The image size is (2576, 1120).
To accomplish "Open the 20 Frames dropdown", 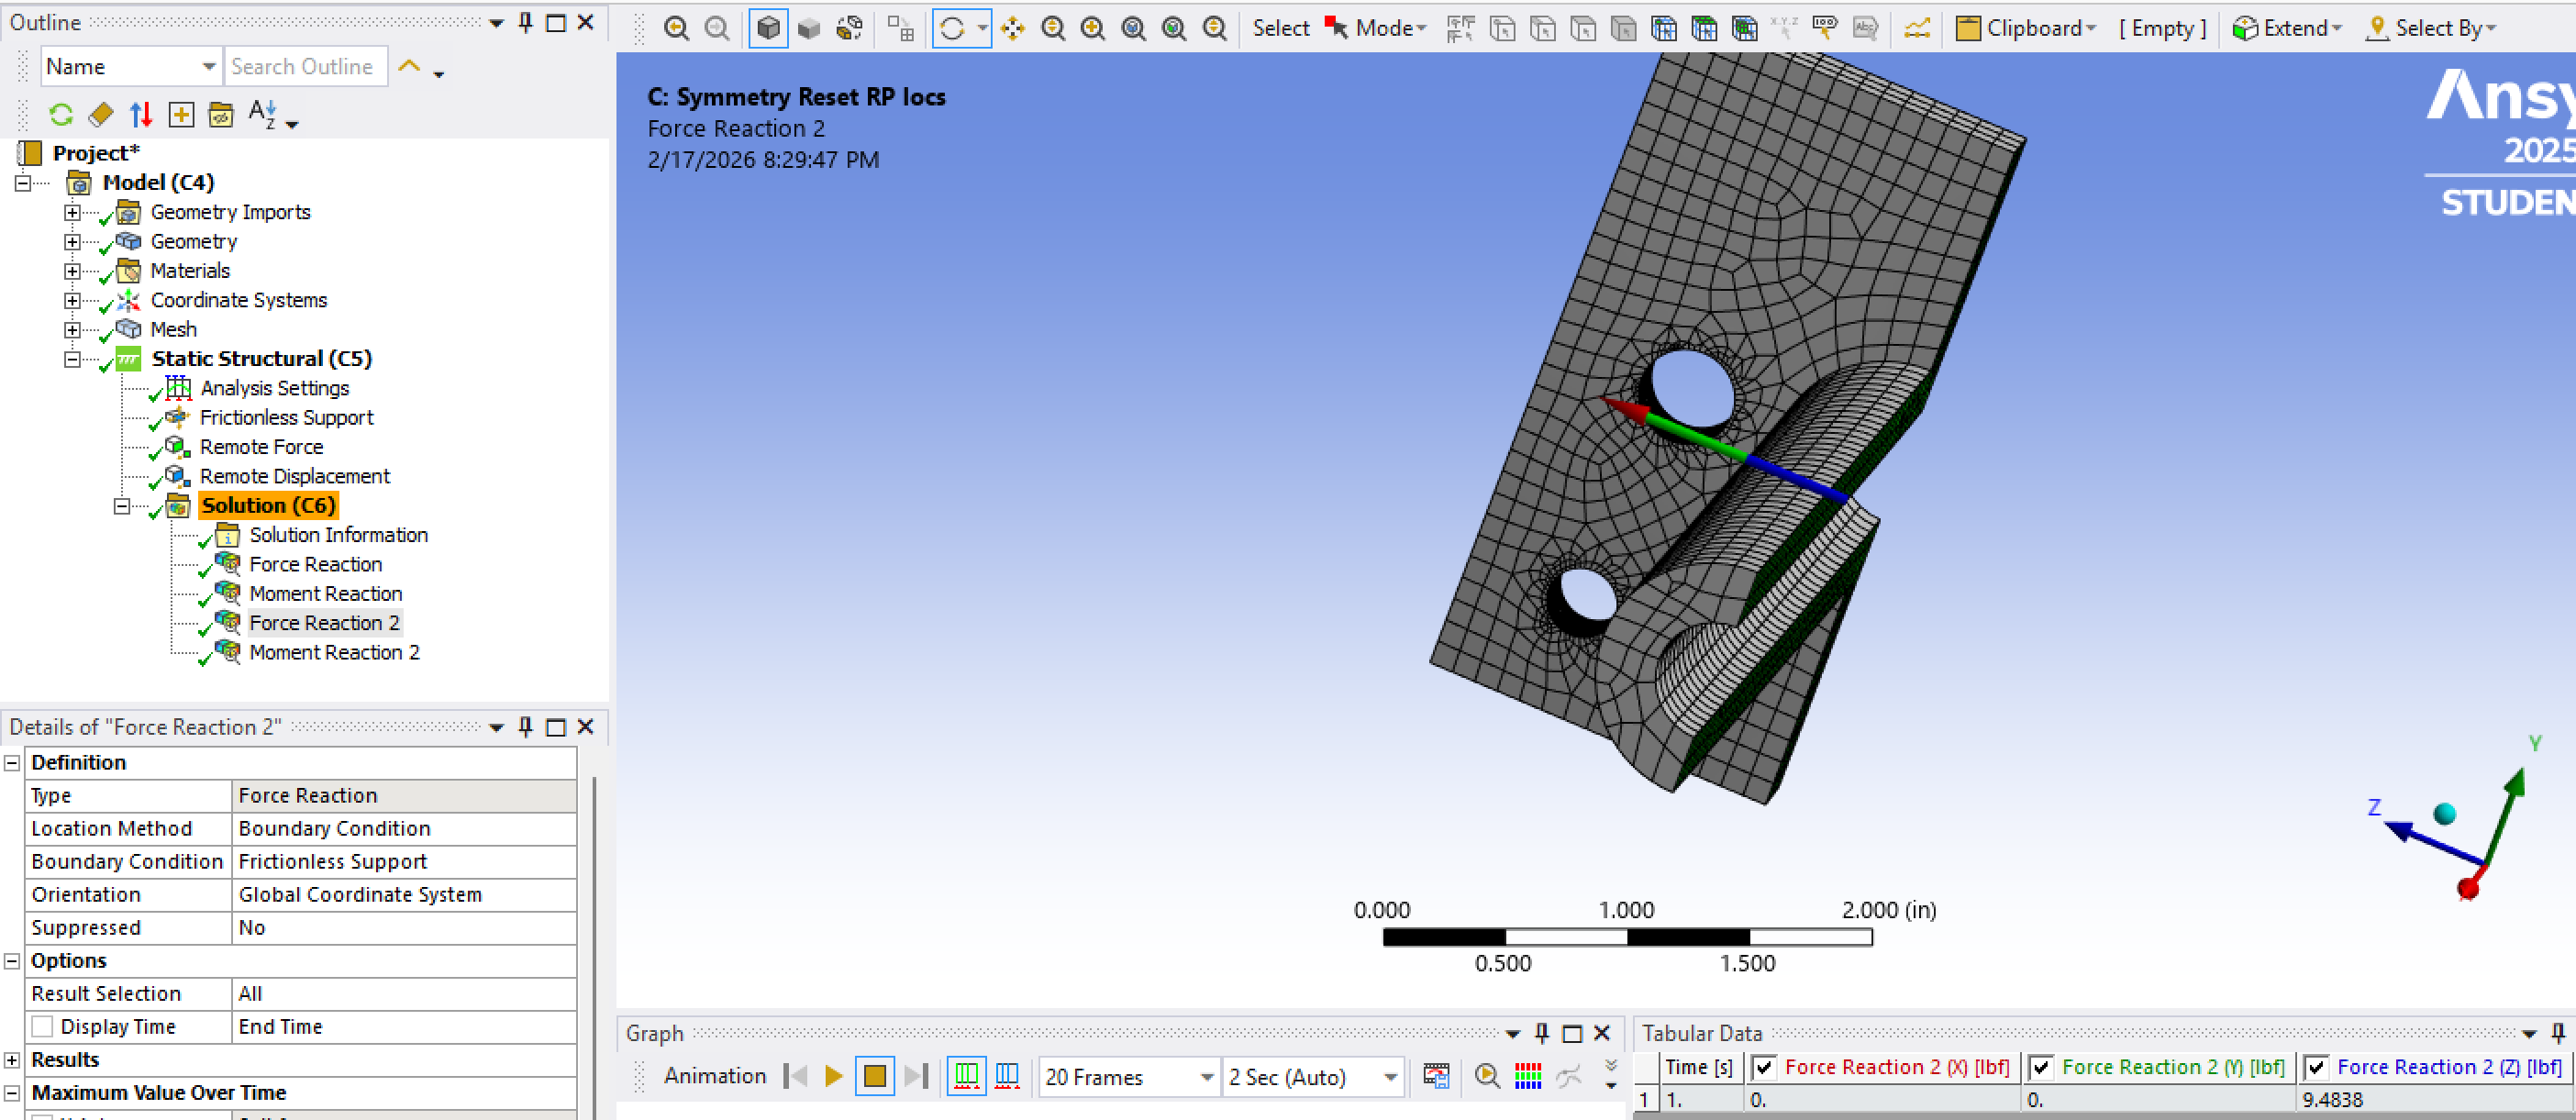I will coord(1206,1077).
